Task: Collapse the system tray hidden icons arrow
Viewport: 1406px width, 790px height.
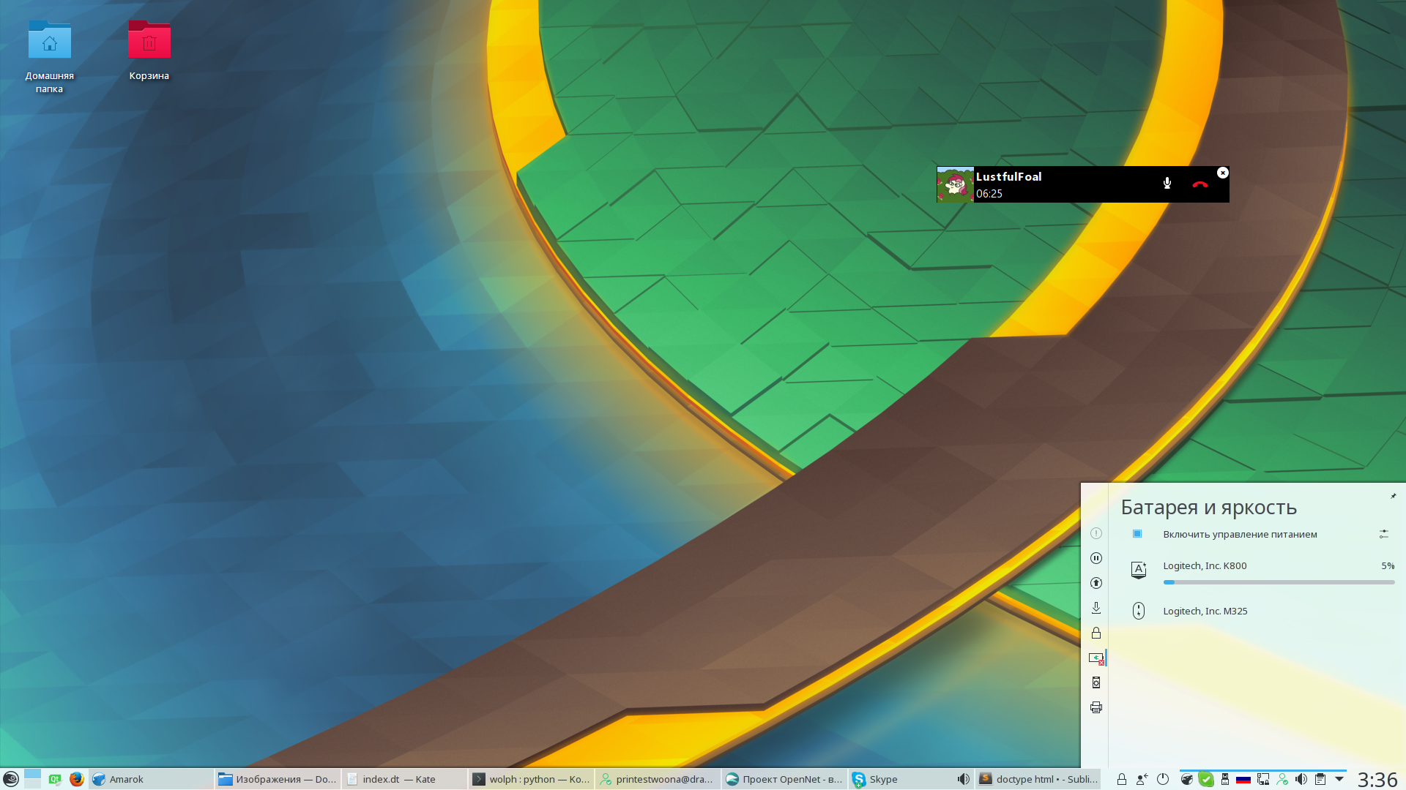Action: pos(1339,779)
